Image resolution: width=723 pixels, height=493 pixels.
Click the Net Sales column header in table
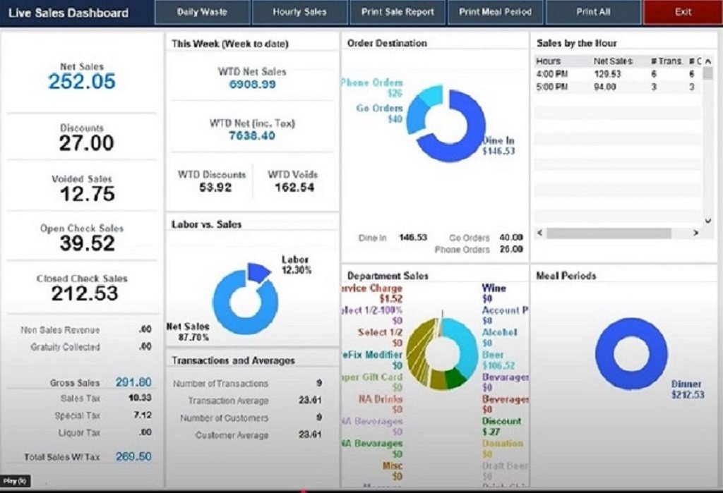click(613, 61)
